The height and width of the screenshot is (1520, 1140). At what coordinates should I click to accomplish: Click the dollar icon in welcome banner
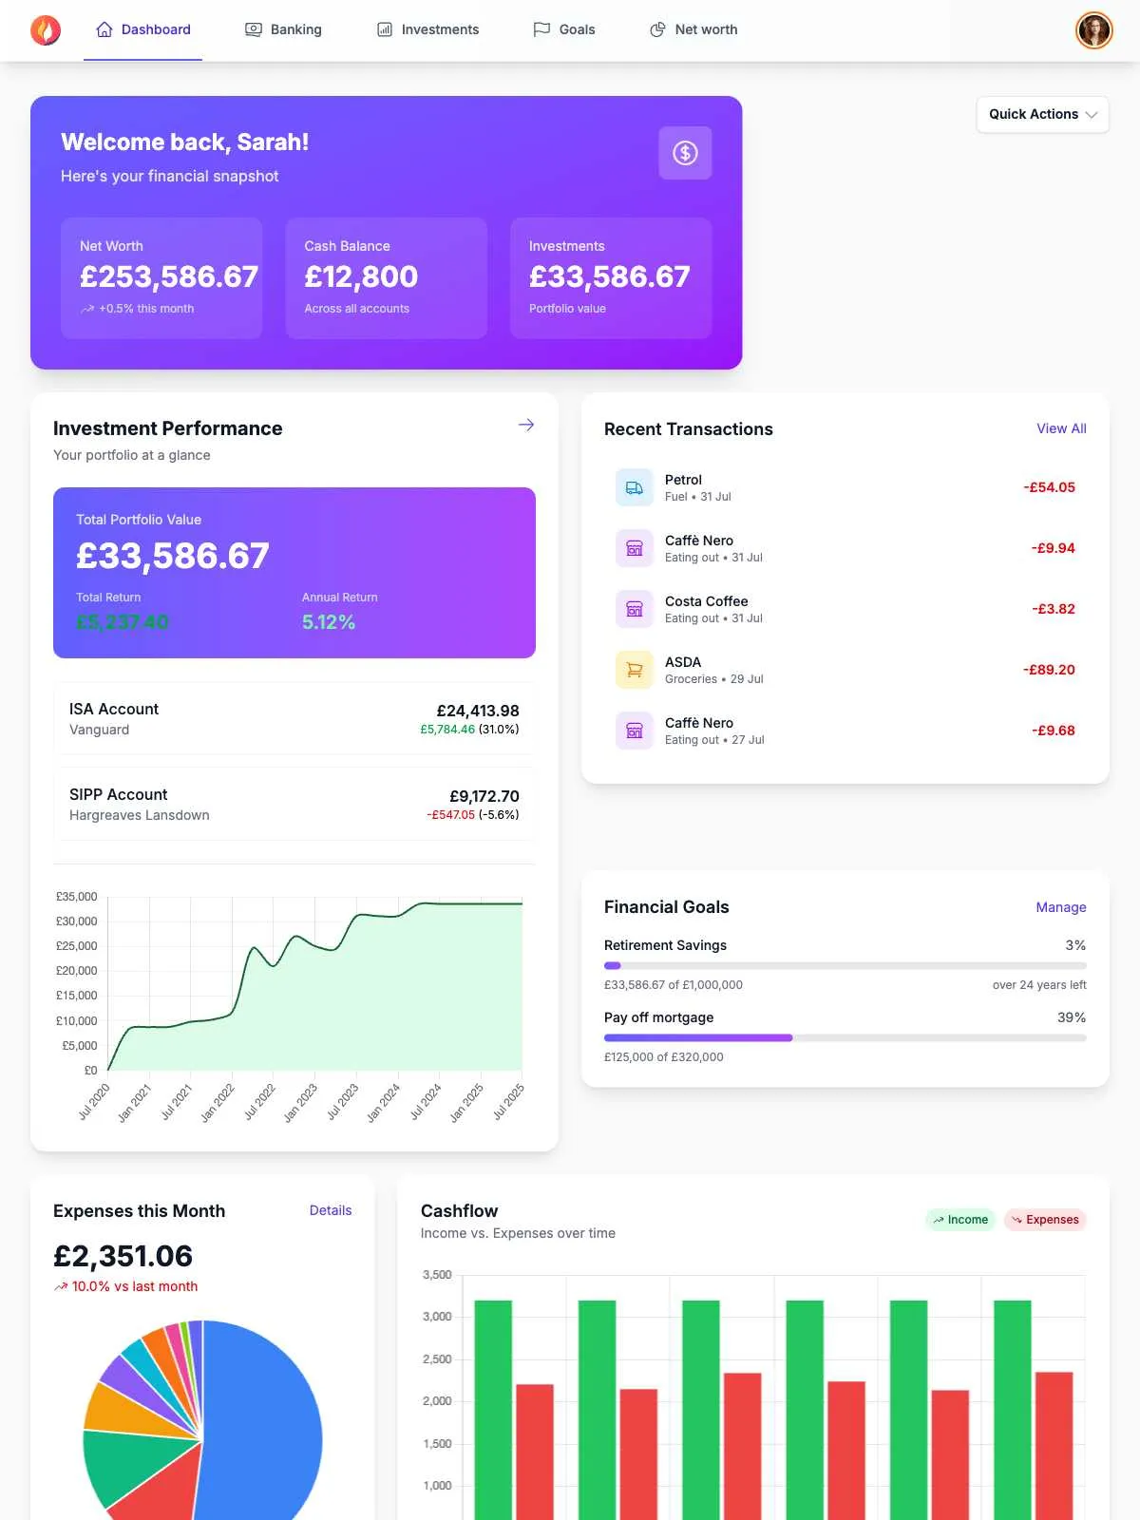(x=685, y=153)
